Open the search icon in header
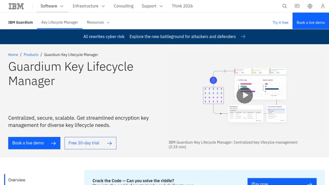This screenshot has height=185, width=329. (x=285, y=6)
